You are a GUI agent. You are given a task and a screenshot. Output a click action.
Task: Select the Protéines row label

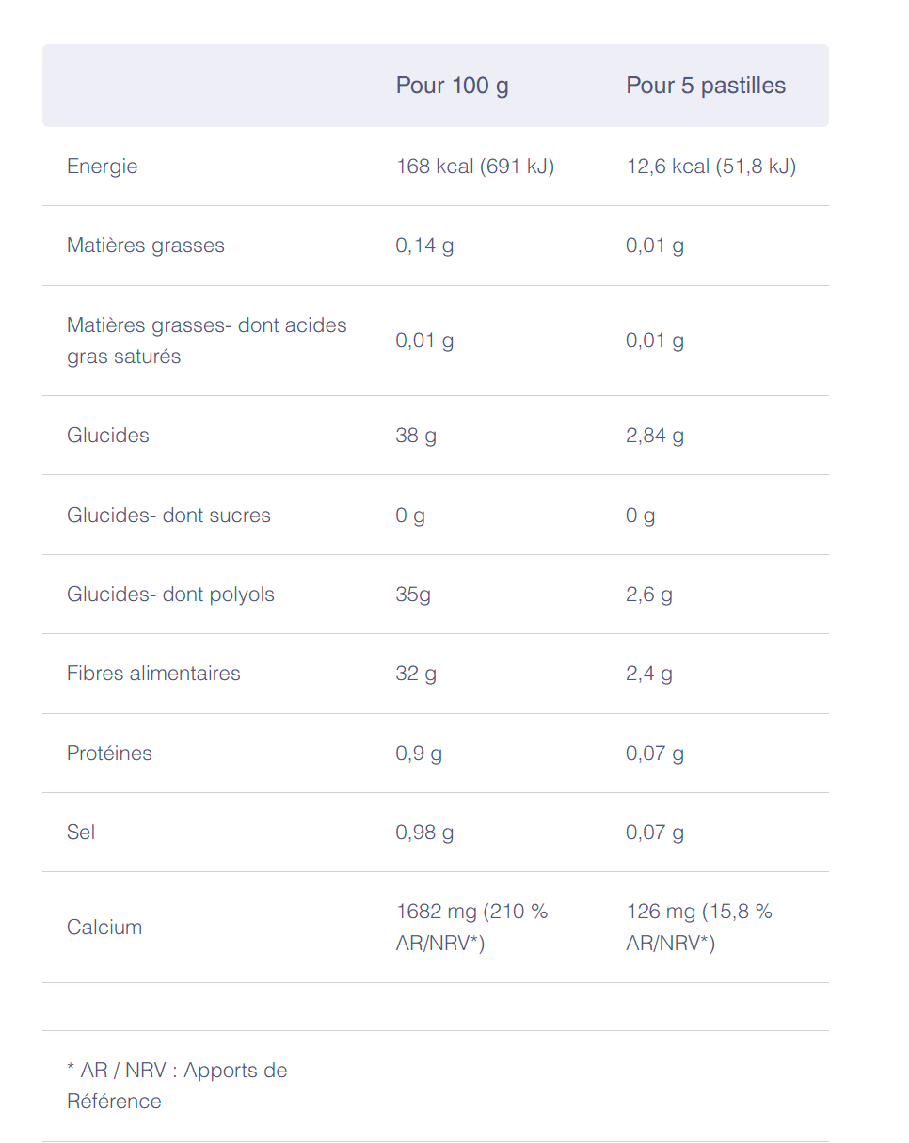coord(109,754)
